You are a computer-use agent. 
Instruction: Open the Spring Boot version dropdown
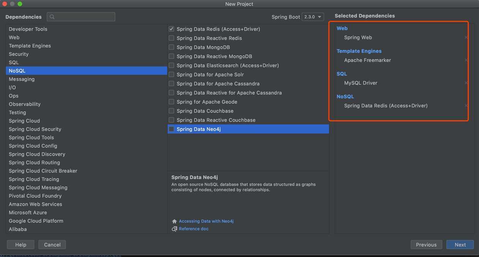point(313,17)
